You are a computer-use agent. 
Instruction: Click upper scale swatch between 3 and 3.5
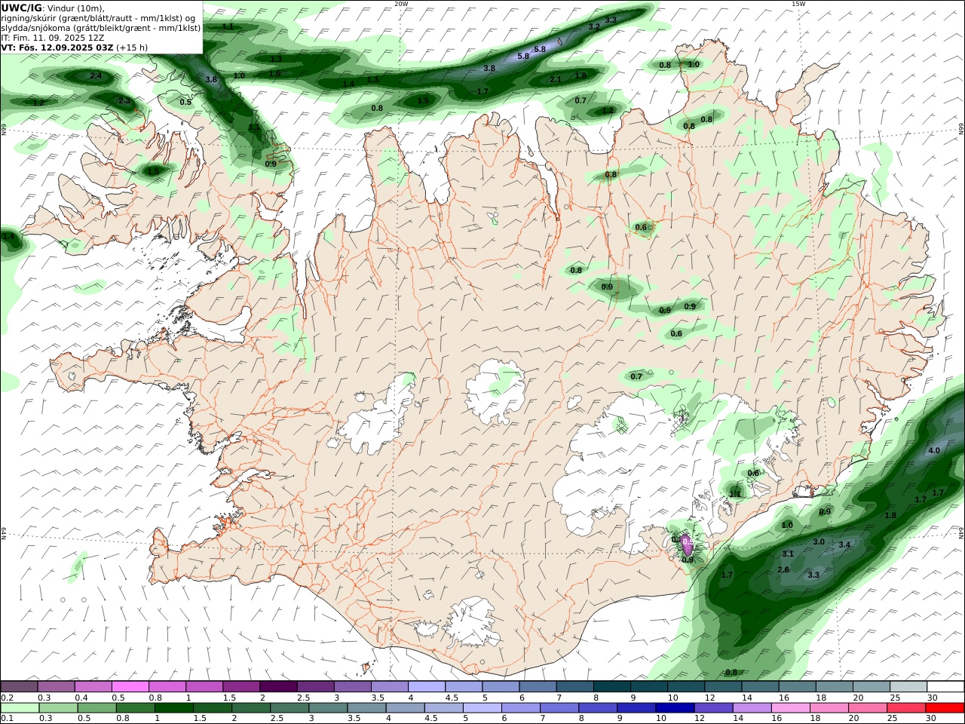[352, 686]
